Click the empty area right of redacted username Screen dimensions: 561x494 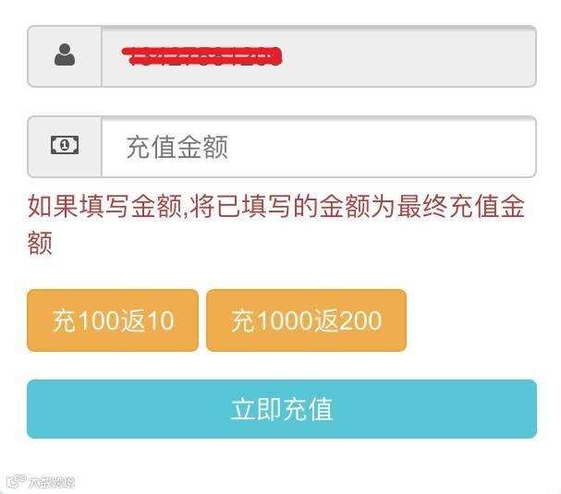coord(408,56)
